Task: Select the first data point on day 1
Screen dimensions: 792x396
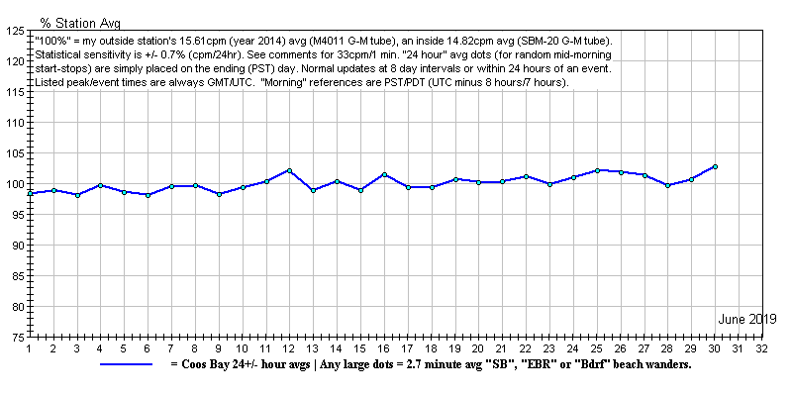Action: (30, 193)
